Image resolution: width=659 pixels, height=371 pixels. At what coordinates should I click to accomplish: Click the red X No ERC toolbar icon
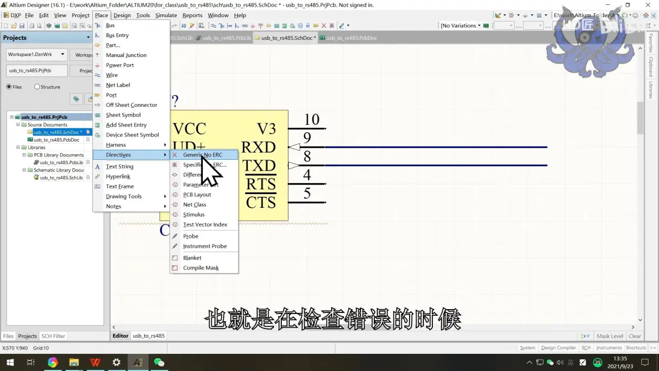323,25
